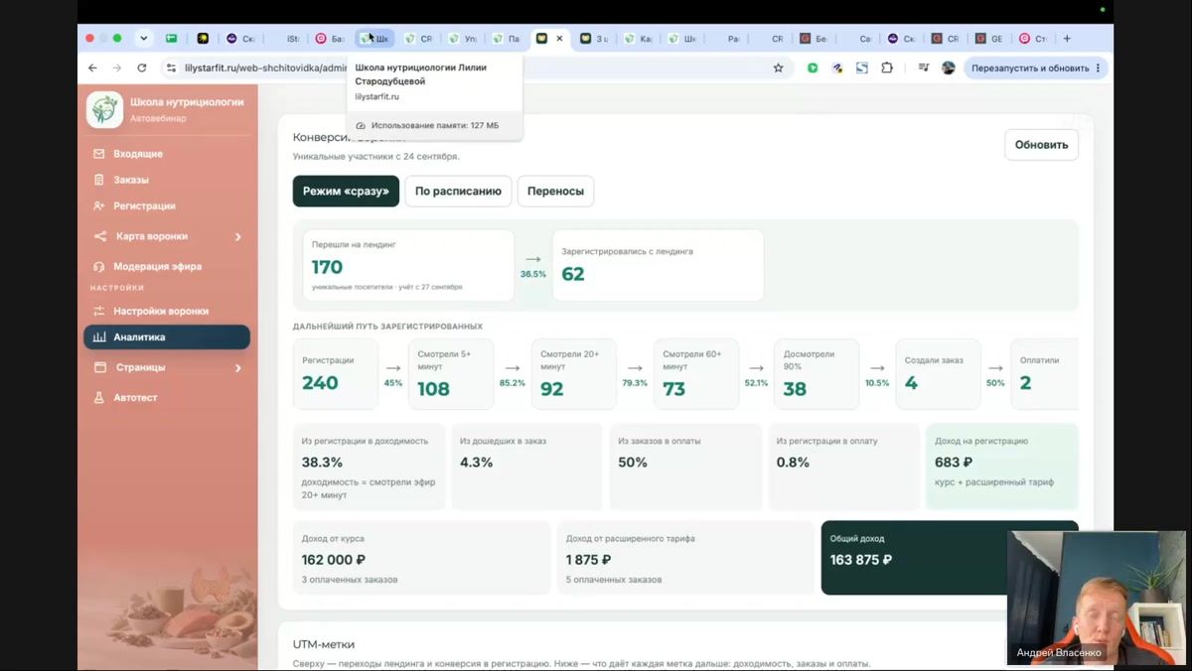Open Входящие via its envelope icon
The width and height of the screenshot is (1192, 671).
pos(98,154)
